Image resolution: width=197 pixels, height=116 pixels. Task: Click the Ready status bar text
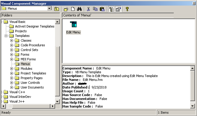6,112
